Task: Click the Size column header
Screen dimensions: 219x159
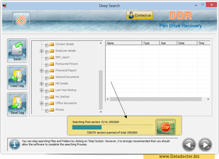Action: tap(168, 43)
